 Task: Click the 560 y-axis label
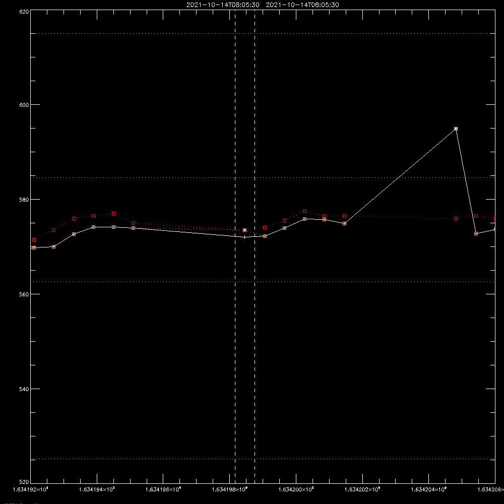[x=24, y=294]
